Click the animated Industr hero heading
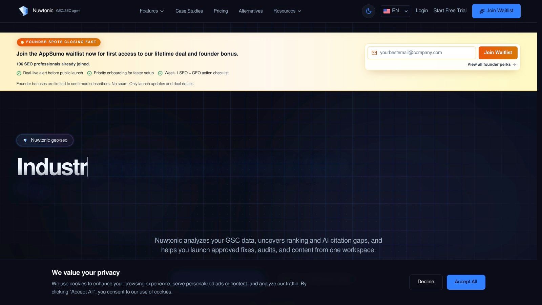Screen dimensions: 542x305 coord(53,167)
